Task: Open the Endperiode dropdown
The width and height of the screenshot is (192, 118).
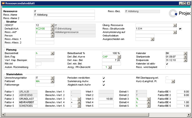Action: [x=185, y=60]
